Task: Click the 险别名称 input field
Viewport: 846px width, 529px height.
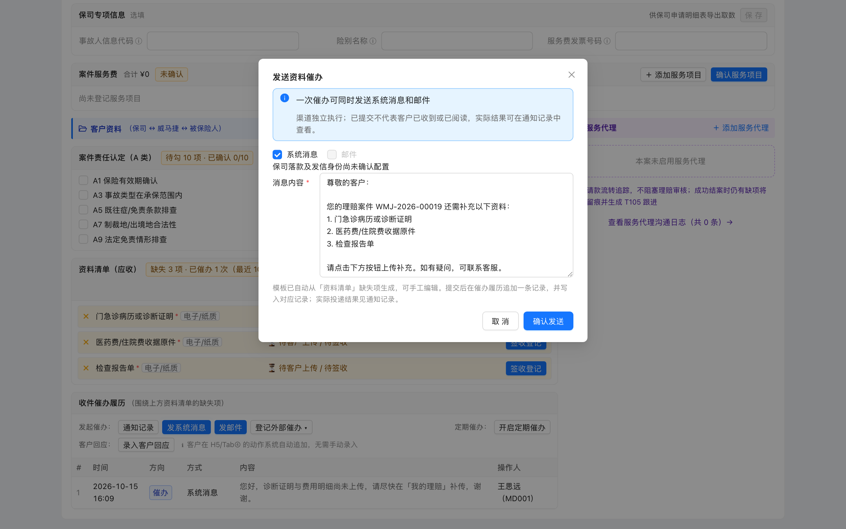Action: (x=457, y=41)
